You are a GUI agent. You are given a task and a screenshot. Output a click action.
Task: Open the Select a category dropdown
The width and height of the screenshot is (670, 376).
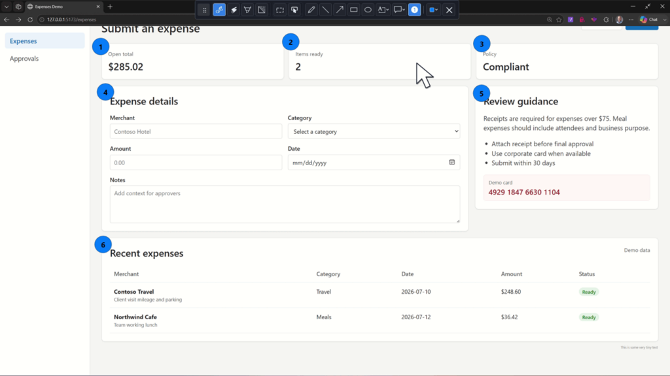point(374,131)
